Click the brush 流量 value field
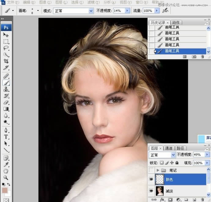Screen dimensions: 211x202 [x=148, y=11]
